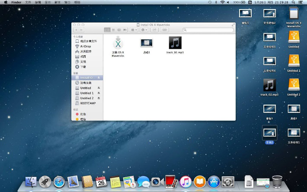Click AirDrop in the Finder sidebar
307x192 pixels.
click(x=85, y=46)
